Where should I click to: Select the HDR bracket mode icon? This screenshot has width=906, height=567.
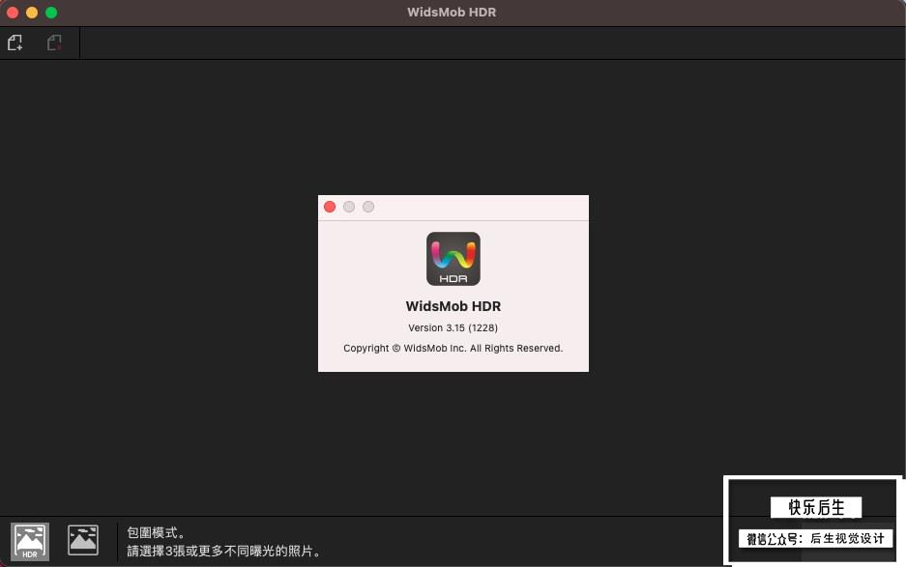pyautogui.click(x=29, y=542)
